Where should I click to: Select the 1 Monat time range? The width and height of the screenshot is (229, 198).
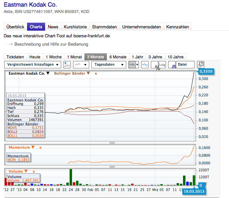tap(74, 57)
